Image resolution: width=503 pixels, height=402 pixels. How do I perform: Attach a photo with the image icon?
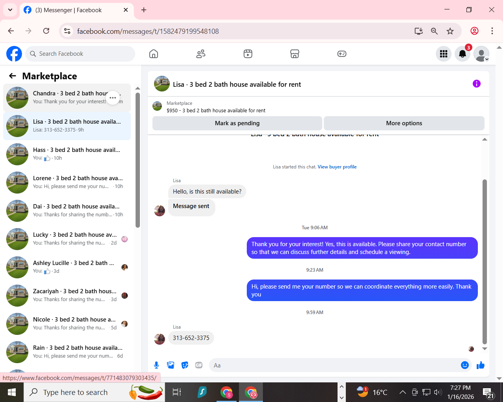(171, 365)
